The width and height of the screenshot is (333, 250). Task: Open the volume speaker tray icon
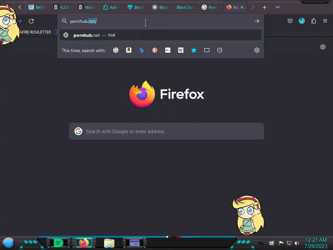[x=297, y=243]
